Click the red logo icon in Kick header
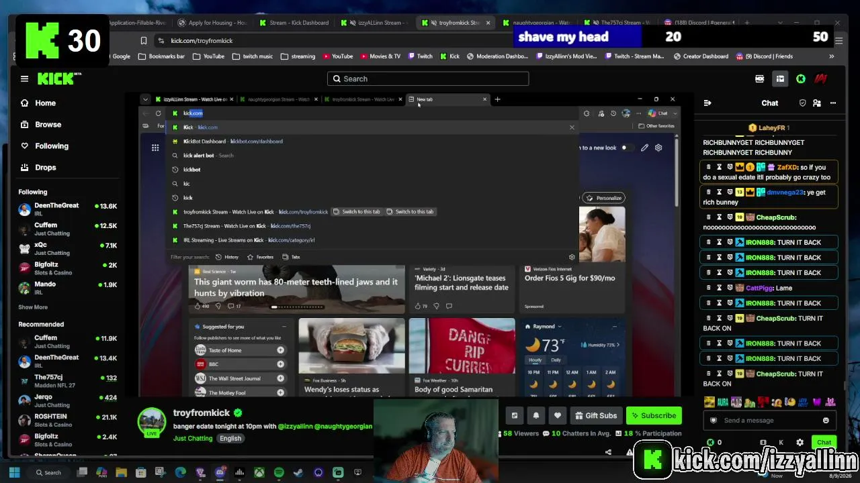Screen dimensions: 860x483 point(820,78)
